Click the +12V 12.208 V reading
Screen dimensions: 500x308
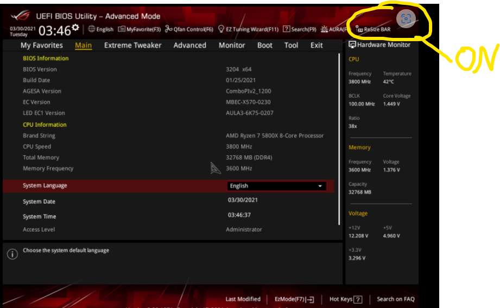[x=358, y=236]
